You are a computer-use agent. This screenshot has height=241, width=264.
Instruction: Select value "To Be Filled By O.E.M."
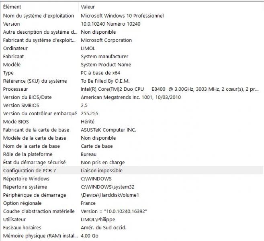click(105, 81)
